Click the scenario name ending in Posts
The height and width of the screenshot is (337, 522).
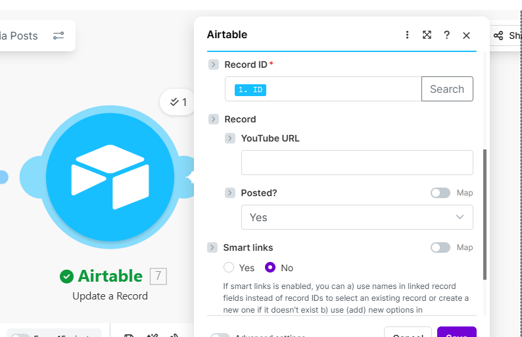pos(19,36)
